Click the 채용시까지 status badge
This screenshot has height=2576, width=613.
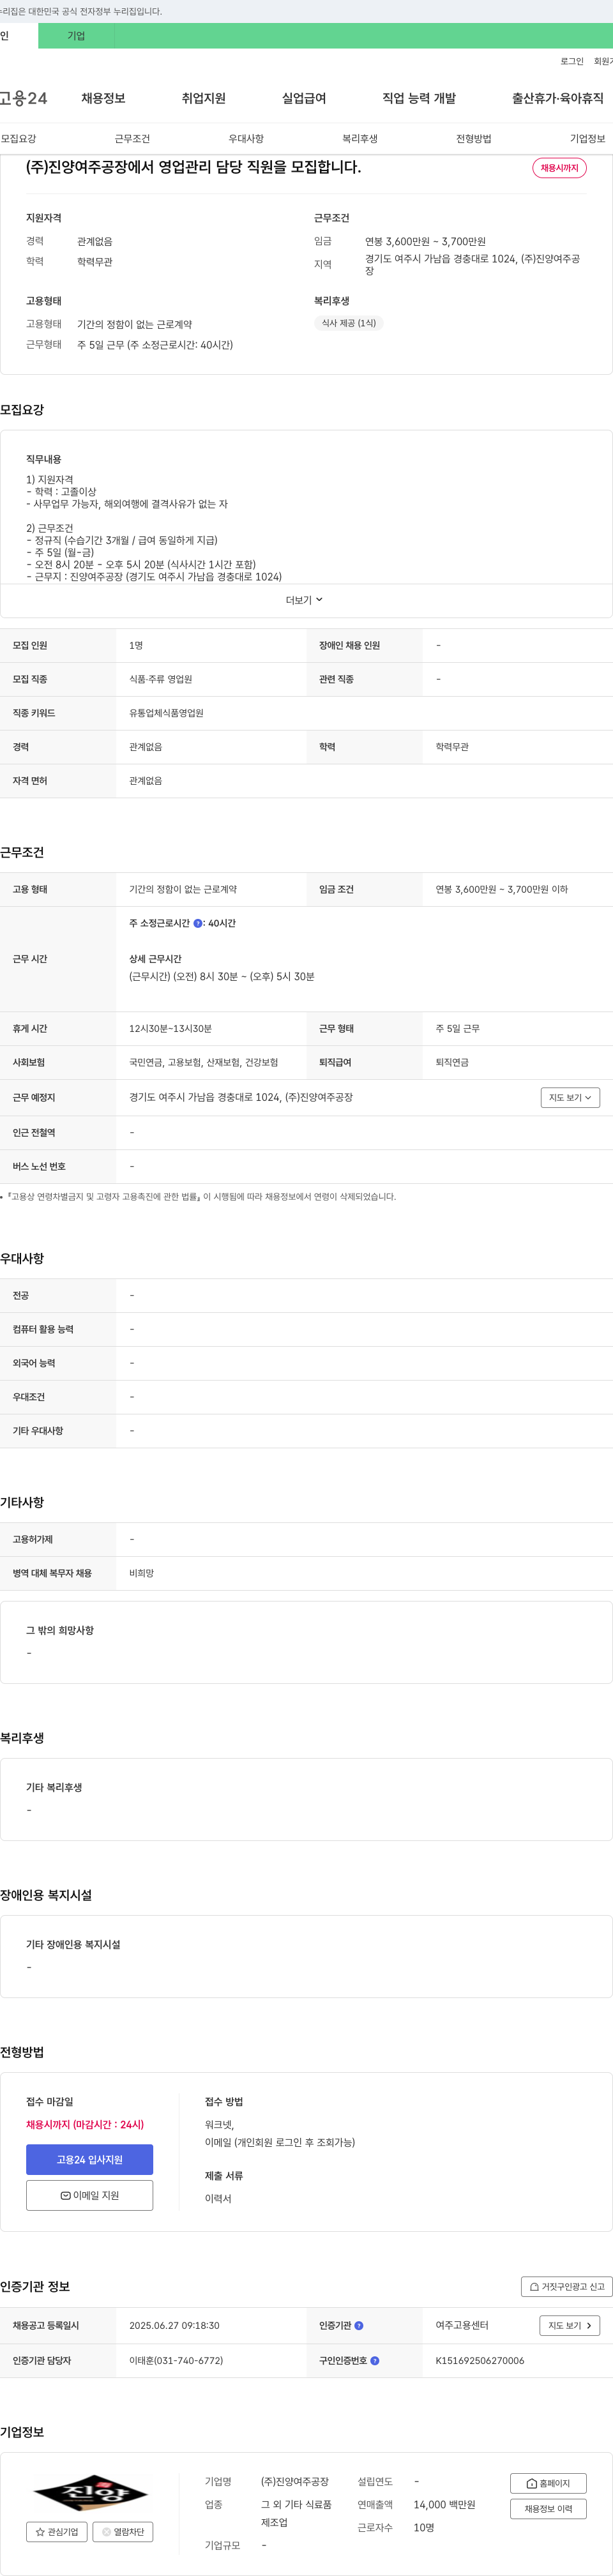[x=559, y=168]
